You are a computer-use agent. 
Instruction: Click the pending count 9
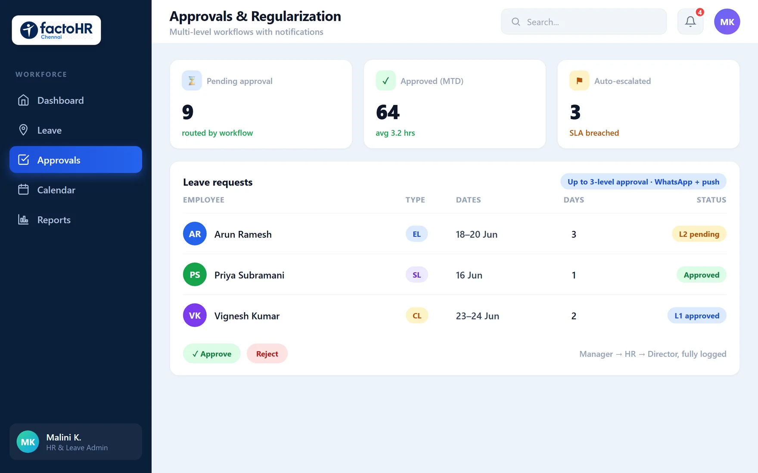tap(188, 112)
